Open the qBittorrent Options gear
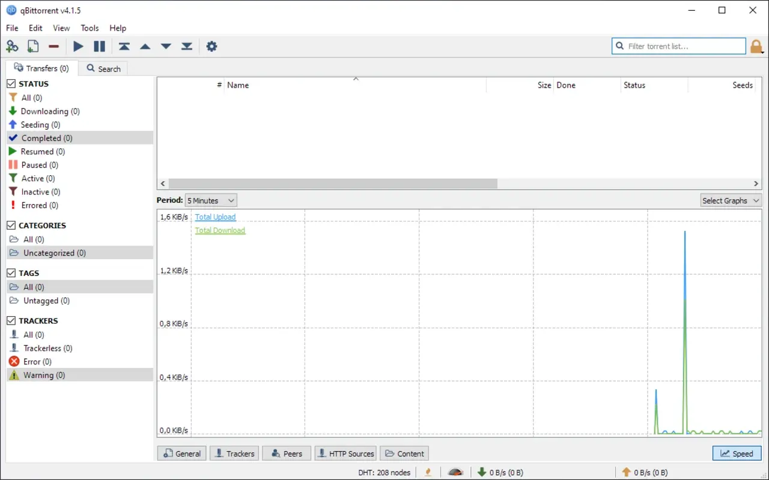Screen dimensions: 769x480 (x=211, y=46)
